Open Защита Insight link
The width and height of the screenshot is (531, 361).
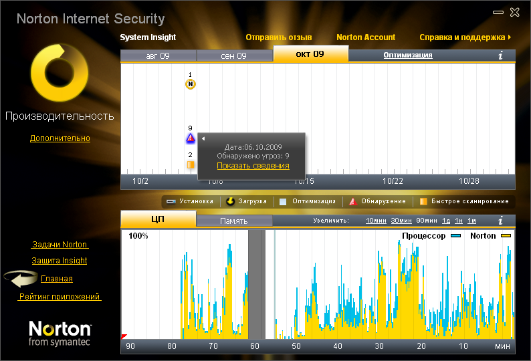(60, 261)
